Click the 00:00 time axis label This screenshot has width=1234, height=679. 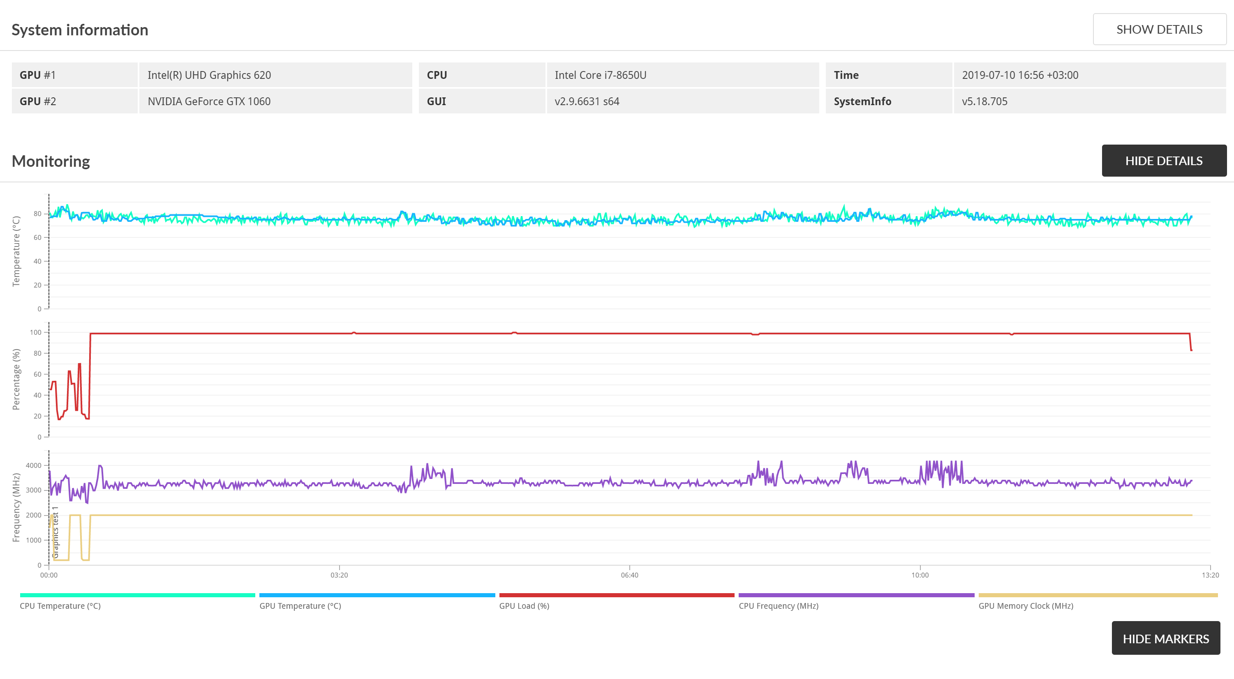(x=49, y=575)
